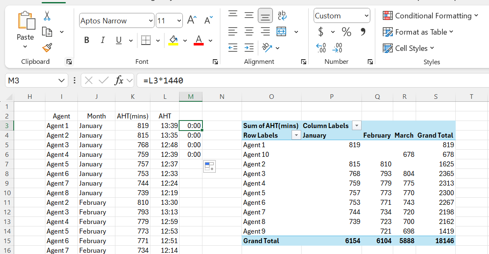Image resolution: width=489 pixels, height=254 pixels.
Task: Open Format as Table menu
Action: [x=418, y=32]
